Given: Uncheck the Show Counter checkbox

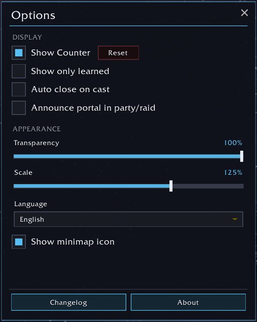Looking at the screenshot, I should pos(19,53).
